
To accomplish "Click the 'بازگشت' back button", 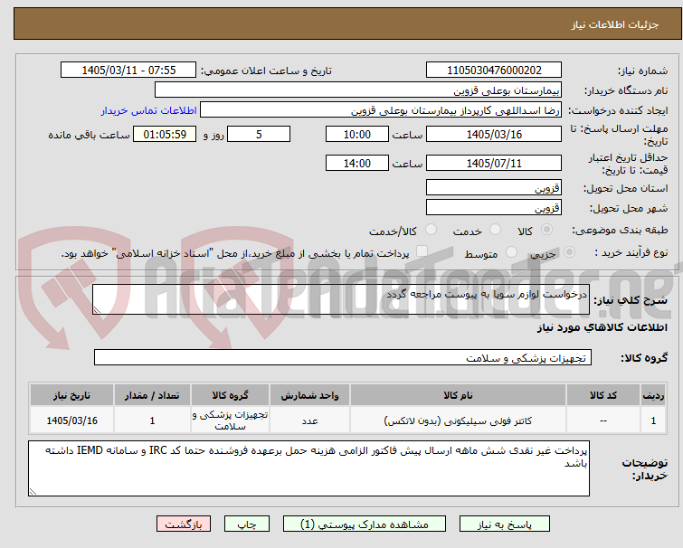I will coord(184,524).
